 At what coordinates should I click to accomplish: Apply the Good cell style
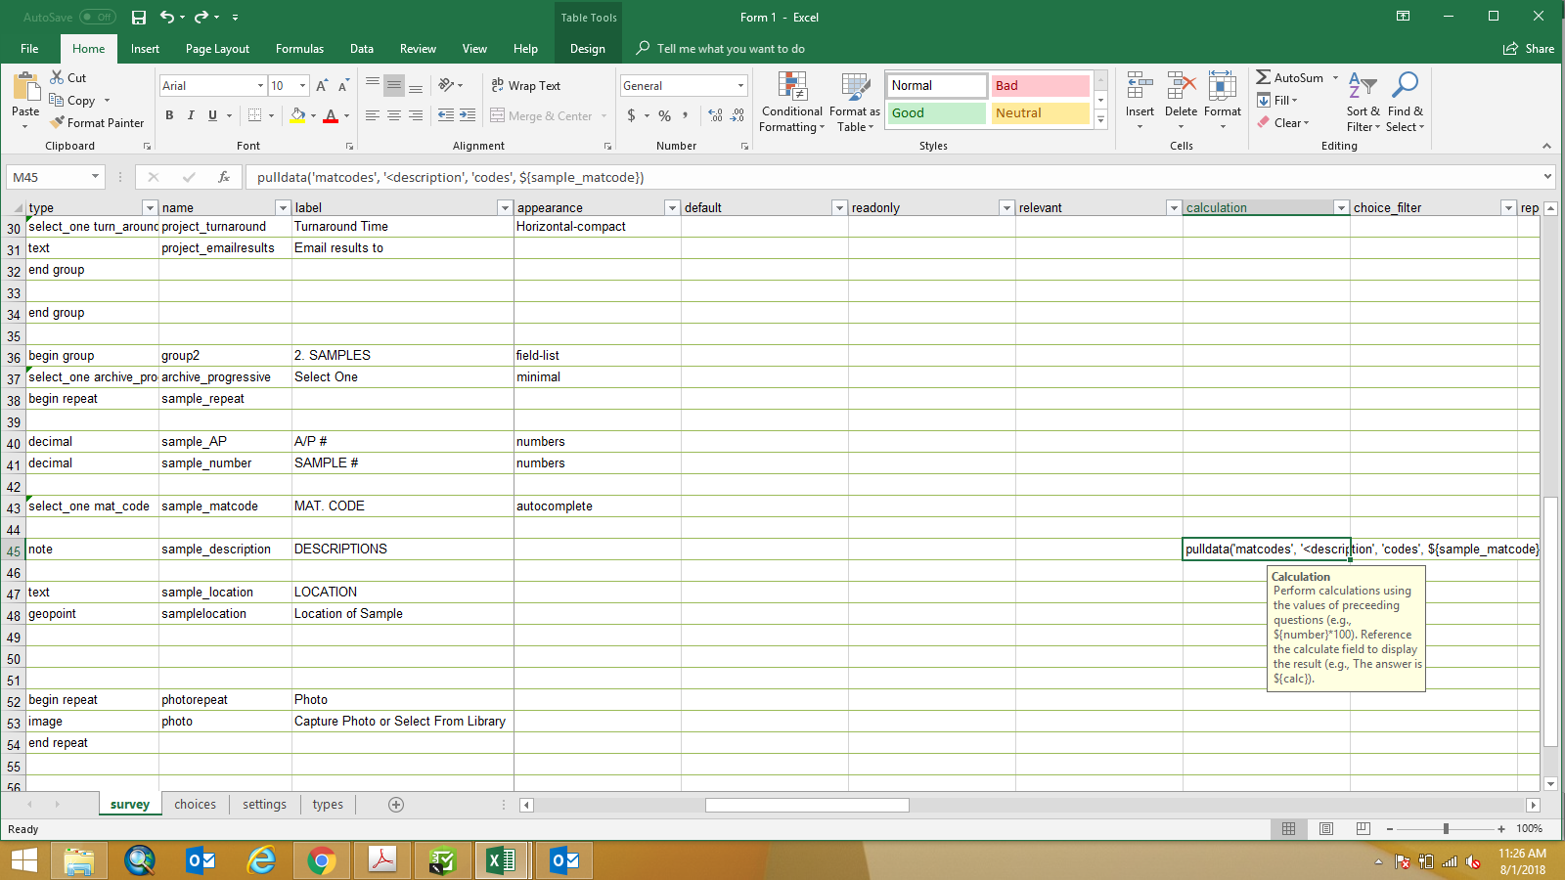[937, 113]
